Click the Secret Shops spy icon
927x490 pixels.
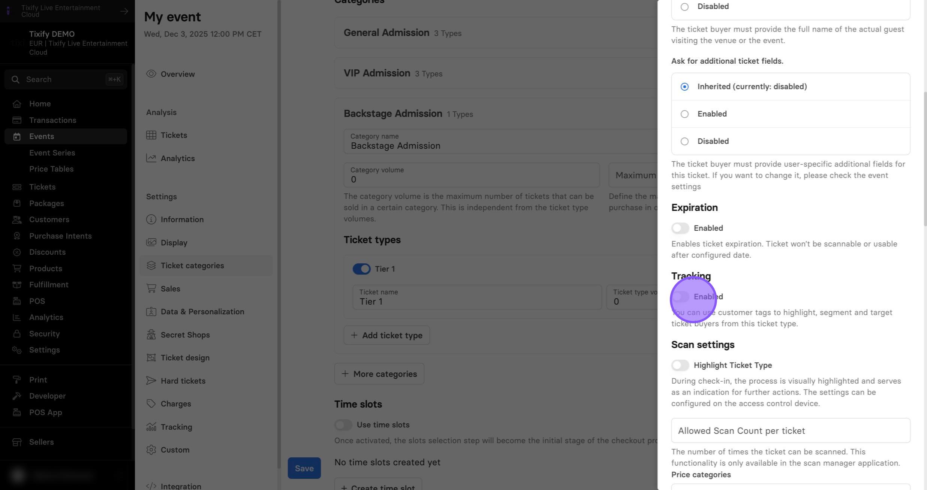point(151,335)
